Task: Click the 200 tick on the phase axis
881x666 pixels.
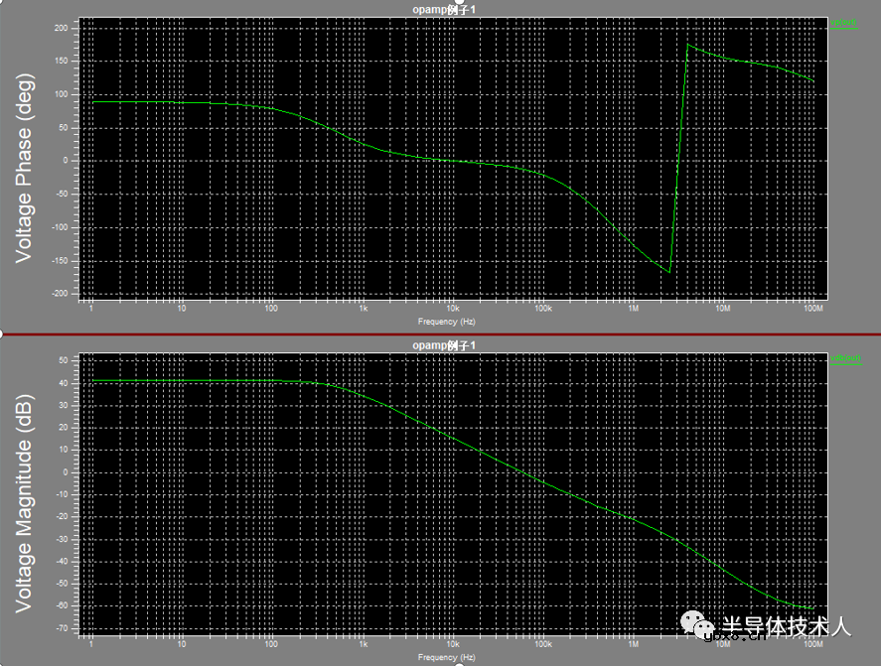Action: click(62, 28)
